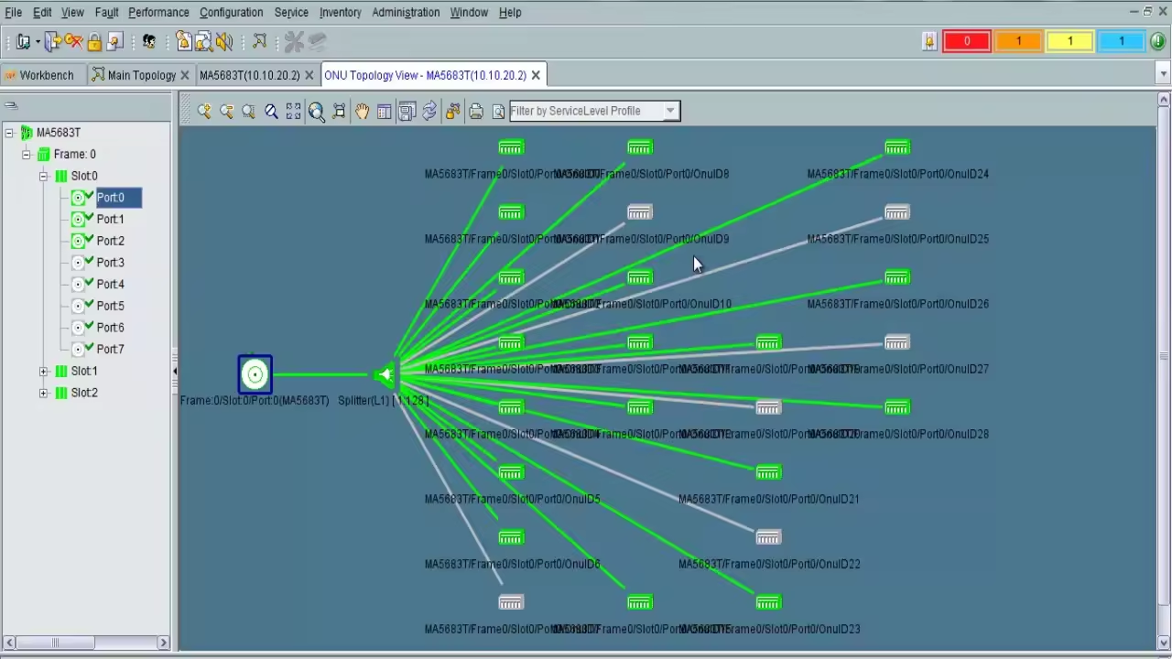Click the refresh topology arrows icon
1172x659 pixels.
coord(429,111)
